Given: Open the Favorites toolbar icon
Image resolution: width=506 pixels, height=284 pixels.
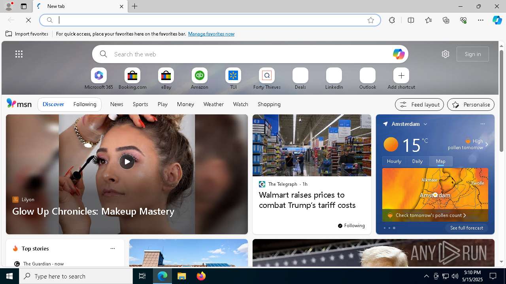Looking at the screenshot, I should pos(429,20).
